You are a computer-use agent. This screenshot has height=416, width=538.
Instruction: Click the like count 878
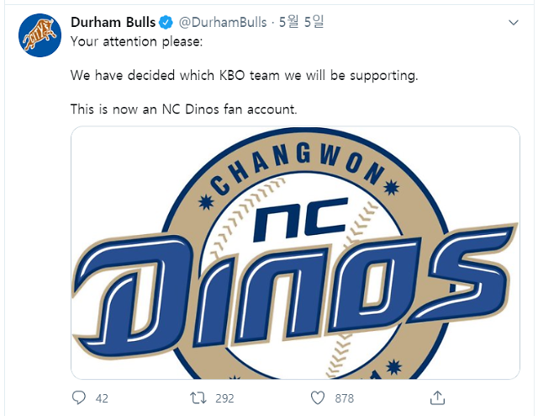coord(344,398)
